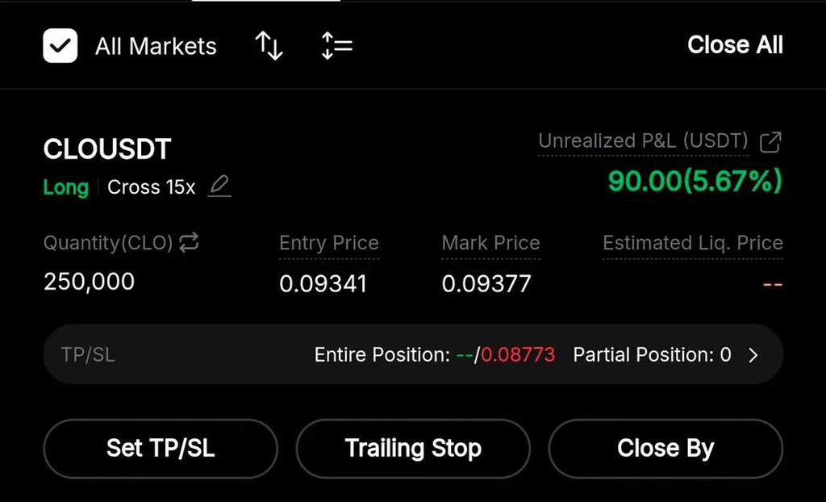
Task: Switch quantity unit with swap icon
Action: pyautogui.click(x=189, y=243)
